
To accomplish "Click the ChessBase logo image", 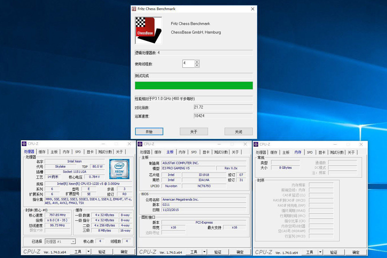I will [x=149, y=30].
